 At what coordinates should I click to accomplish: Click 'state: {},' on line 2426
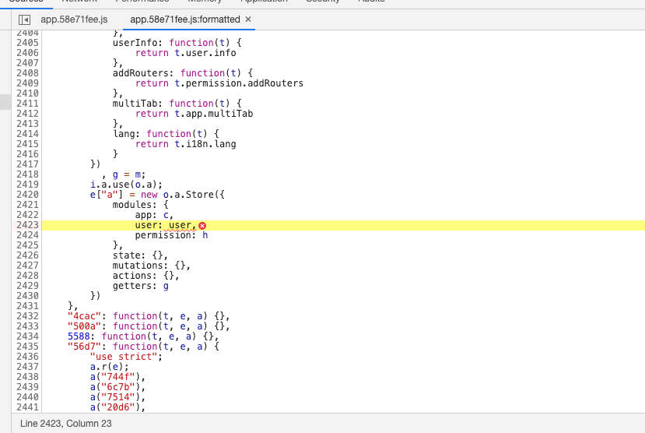coord(140,255)
